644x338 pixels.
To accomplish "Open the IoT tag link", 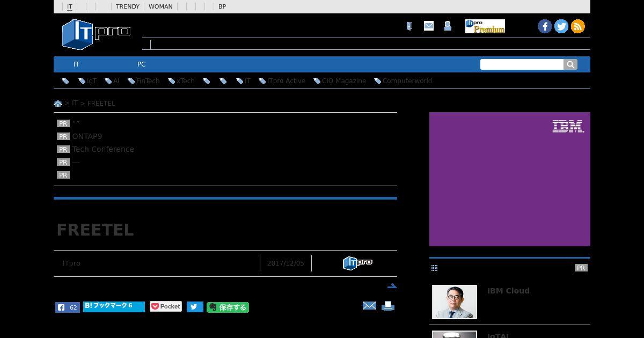I will [92, 81].
